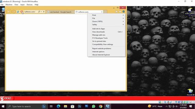Click the Internet Explorer Back arrow button
This screenshot has height=109, width=195.
pyautogui.click(x=9, y=12)
